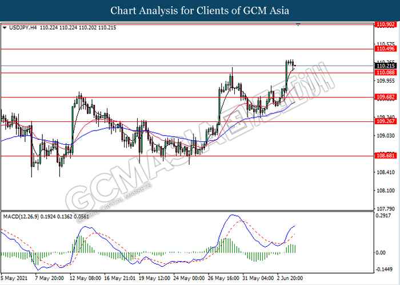The height and width of the screenshot is (285, 400).
Task: Click the current price tag 110.215
Action: pyautogui.click(x=386, y=66)
